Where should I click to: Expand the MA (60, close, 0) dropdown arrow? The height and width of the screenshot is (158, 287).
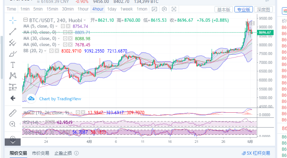pyautogui.click(x=59, y=45)
